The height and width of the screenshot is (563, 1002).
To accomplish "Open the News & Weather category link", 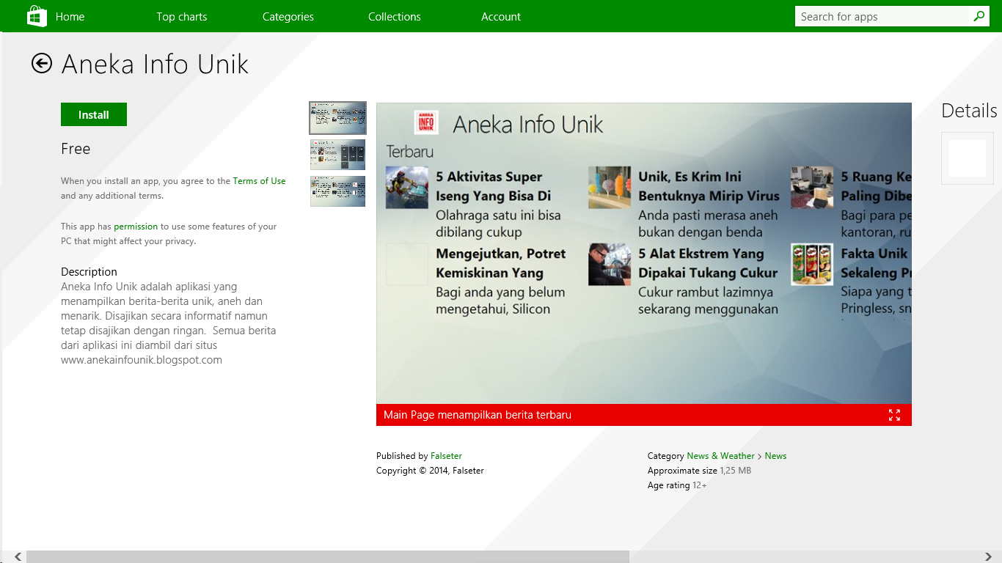I will pyautogui.click(x=720, y=456).
